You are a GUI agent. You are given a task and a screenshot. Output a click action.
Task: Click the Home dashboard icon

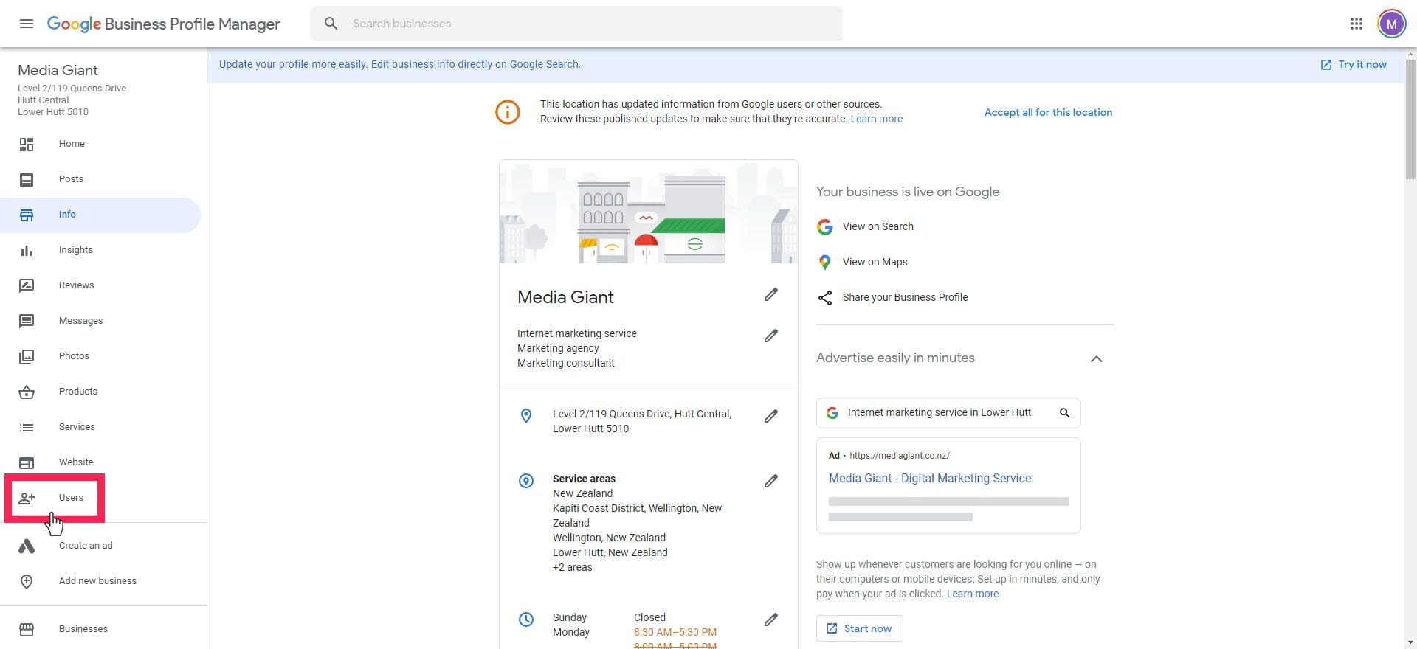tap(27, 144)
